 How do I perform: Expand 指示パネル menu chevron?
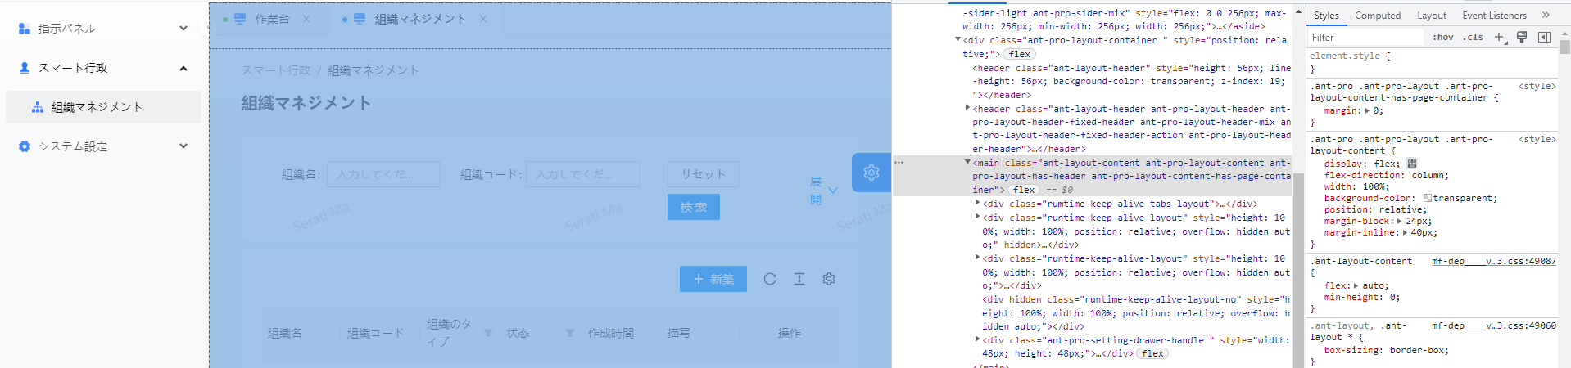[183, 29]
